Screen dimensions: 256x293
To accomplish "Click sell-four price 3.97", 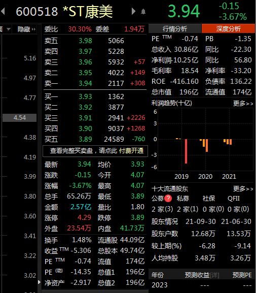I will pyautogui.click(x=85, y=51).
